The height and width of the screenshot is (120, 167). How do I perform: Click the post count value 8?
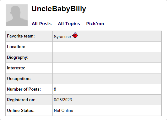(x=55, y=89)
